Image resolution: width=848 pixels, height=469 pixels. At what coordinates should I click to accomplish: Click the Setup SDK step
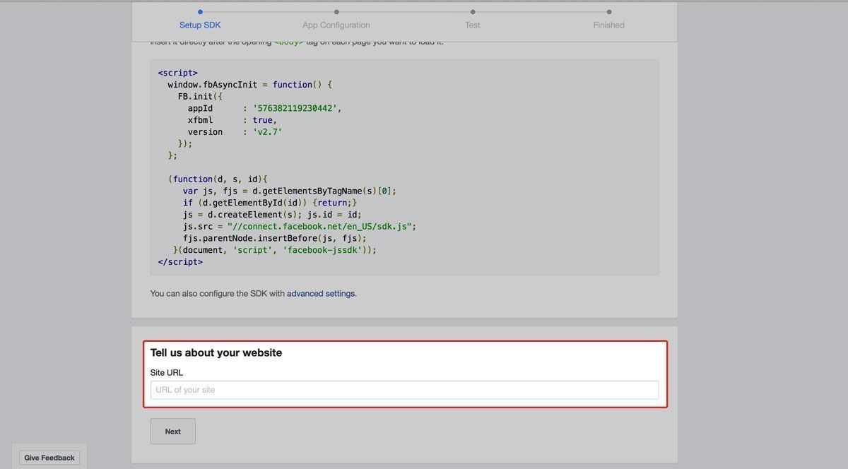[x=200, y=25]
